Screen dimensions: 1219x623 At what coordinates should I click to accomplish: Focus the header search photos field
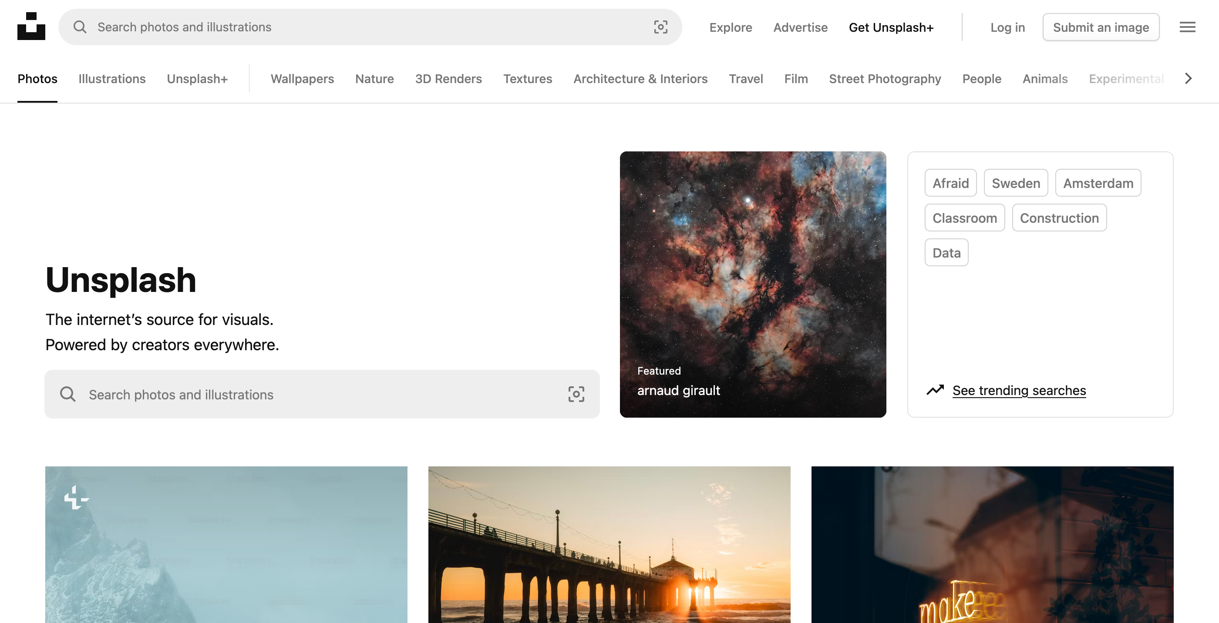370,27
